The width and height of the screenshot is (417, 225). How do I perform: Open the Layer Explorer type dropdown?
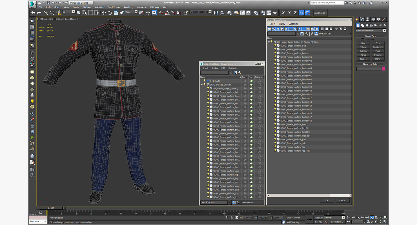(215, 202)
